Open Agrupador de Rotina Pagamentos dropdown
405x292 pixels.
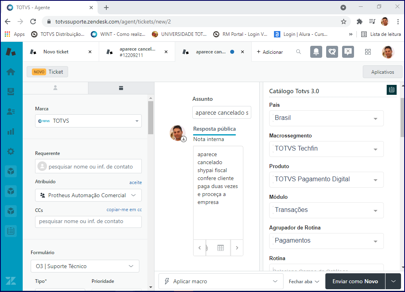tap(327, 241)
